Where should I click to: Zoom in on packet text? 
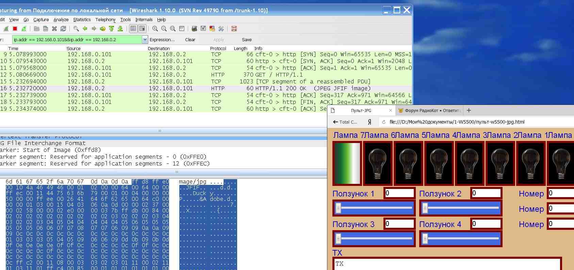tap(155, 29)
